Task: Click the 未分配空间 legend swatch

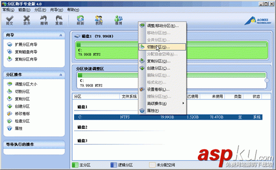Action: tap(152, 165)
